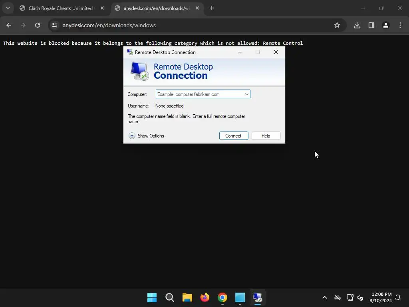Open a new tab with plus icon
409x307 pixels.
point(212,8)
